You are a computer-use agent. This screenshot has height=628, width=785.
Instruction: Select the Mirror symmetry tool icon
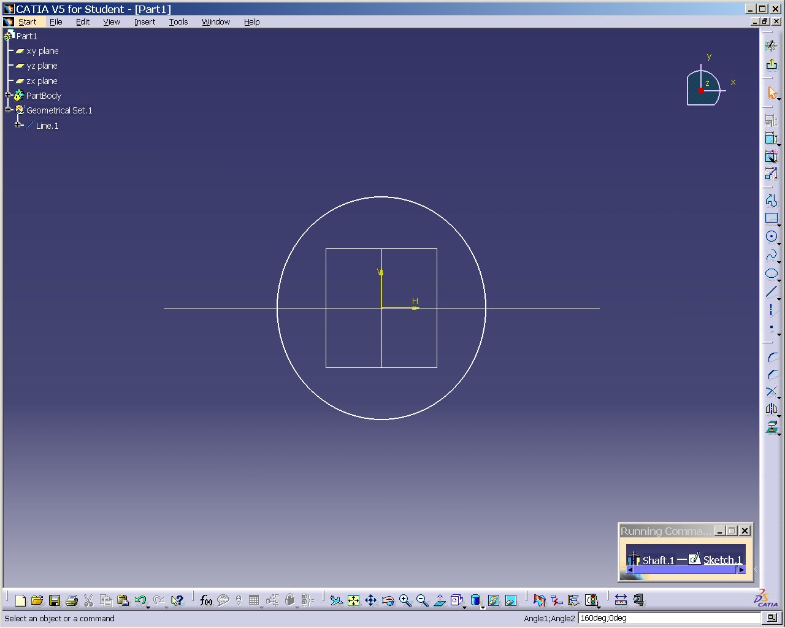(772, 408)
